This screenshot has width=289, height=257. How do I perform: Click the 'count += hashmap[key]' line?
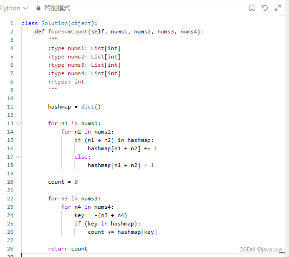(x=122, y=232)
